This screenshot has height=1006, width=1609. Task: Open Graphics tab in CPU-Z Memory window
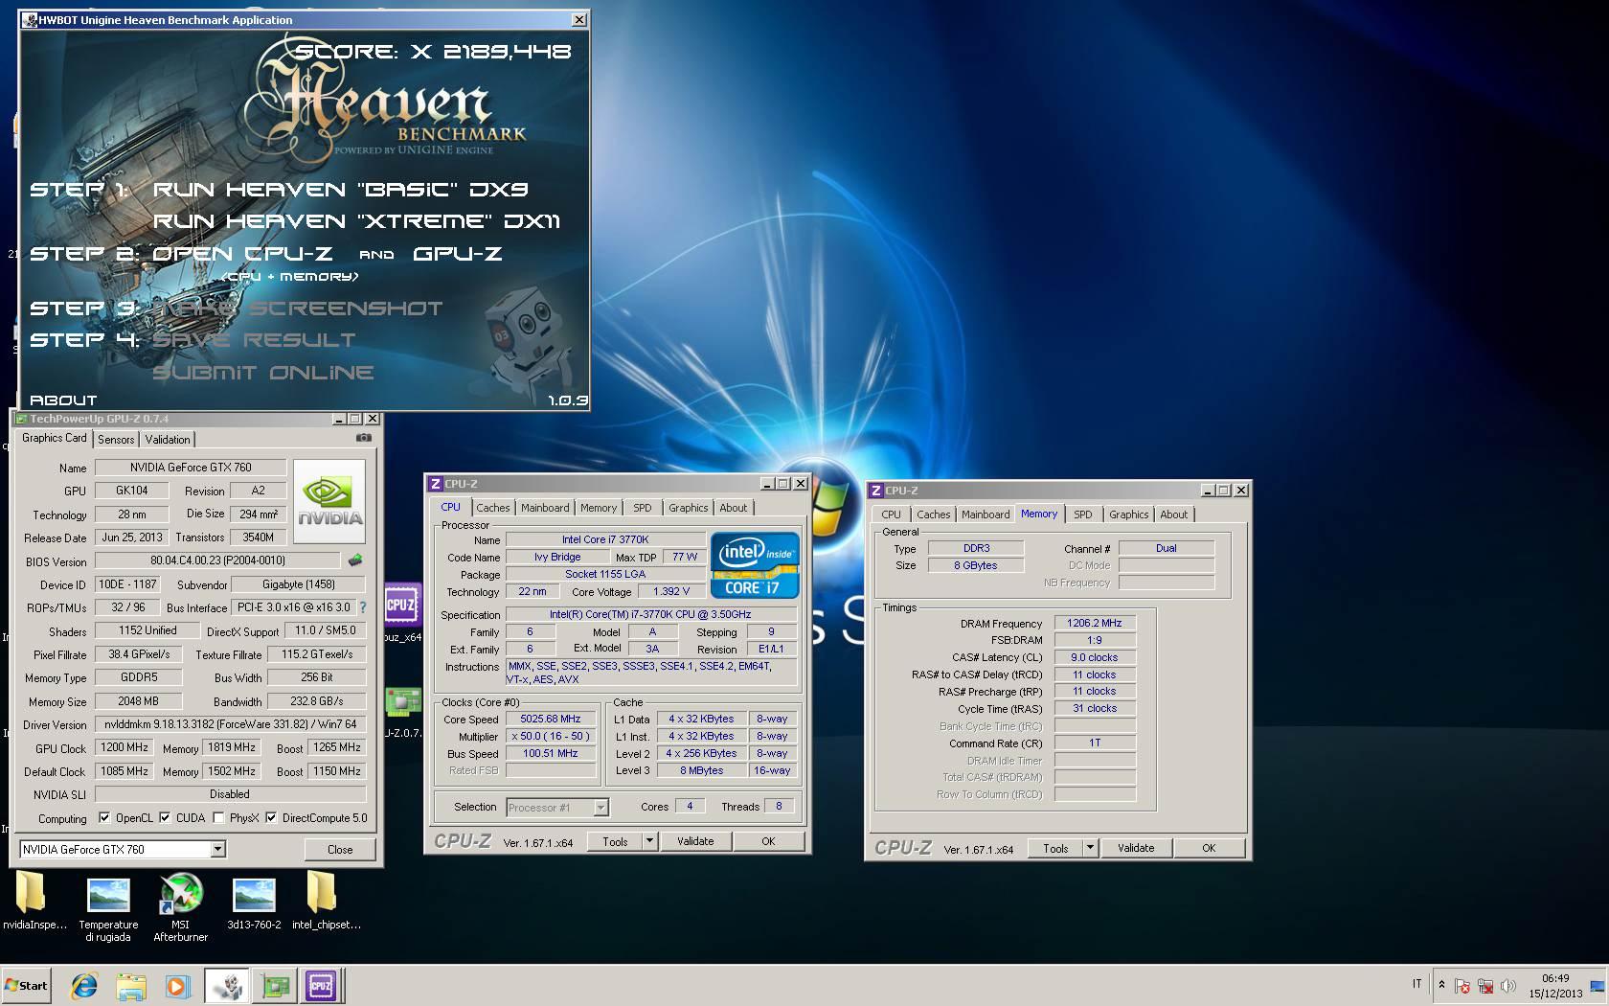[x=1128, y=514]
